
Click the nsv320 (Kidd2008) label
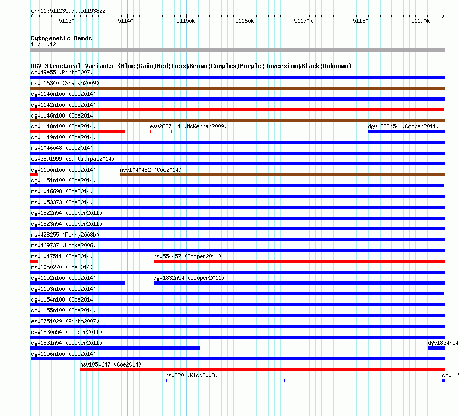coord(191,375)
